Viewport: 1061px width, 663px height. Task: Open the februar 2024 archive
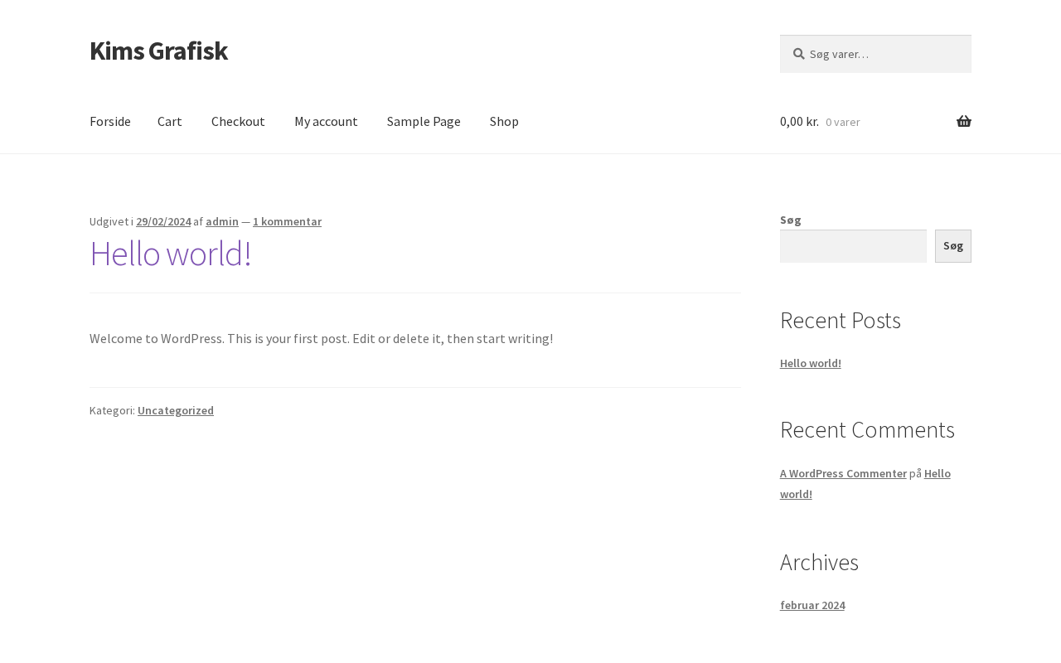812,605
